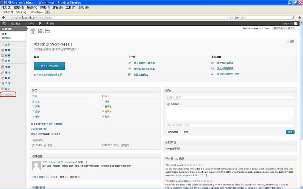
Task: Open the 工具 menu in Firefox menu bar
Action: coord(70,7)
